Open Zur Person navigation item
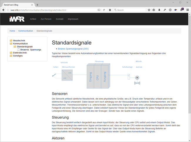 [46, 19]
